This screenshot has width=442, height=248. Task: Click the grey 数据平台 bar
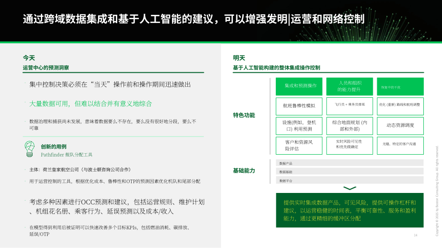pyautogui.click(x=350, y=180)
